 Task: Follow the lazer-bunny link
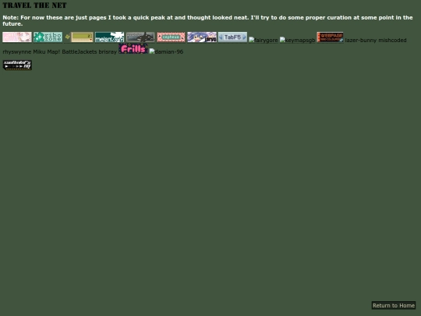(361, 41)
